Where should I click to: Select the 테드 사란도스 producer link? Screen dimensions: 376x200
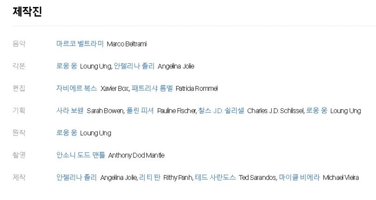[x=215, y=178]
